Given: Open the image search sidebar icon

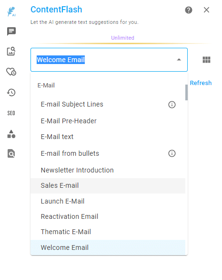Looking at the screenshot, I should tap(11, 52).
